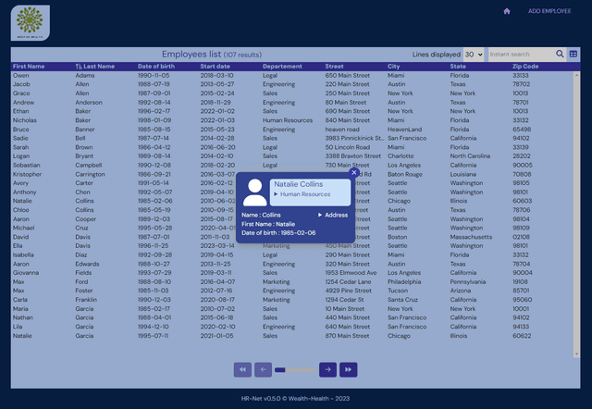The height and width of the screenshot is (409, 592).
Task: Click 'Bryant' last name cell
Action: pos(84,156)
